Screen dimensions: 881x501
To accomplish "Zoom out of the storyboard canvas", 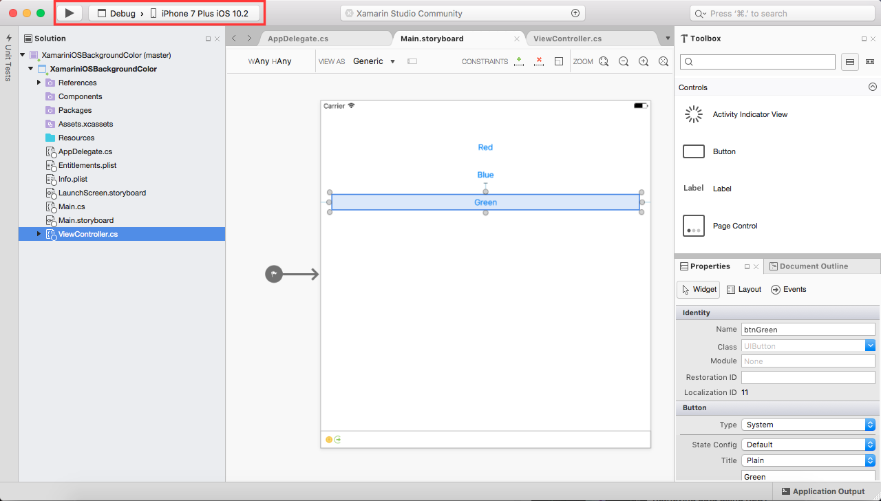I will pos(624,61).
